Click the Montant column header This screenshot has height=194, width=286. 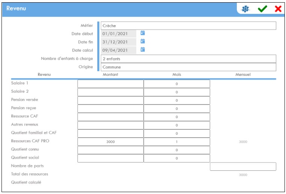[x=110, y=74]
